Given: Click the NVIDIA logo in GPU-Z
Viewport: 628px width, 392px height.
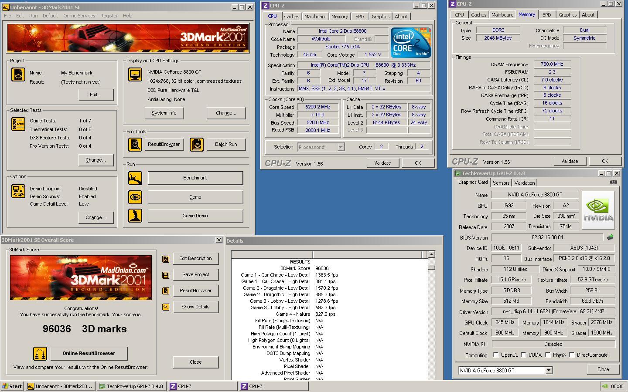Looking at the screenshot, I should point(598,210).
